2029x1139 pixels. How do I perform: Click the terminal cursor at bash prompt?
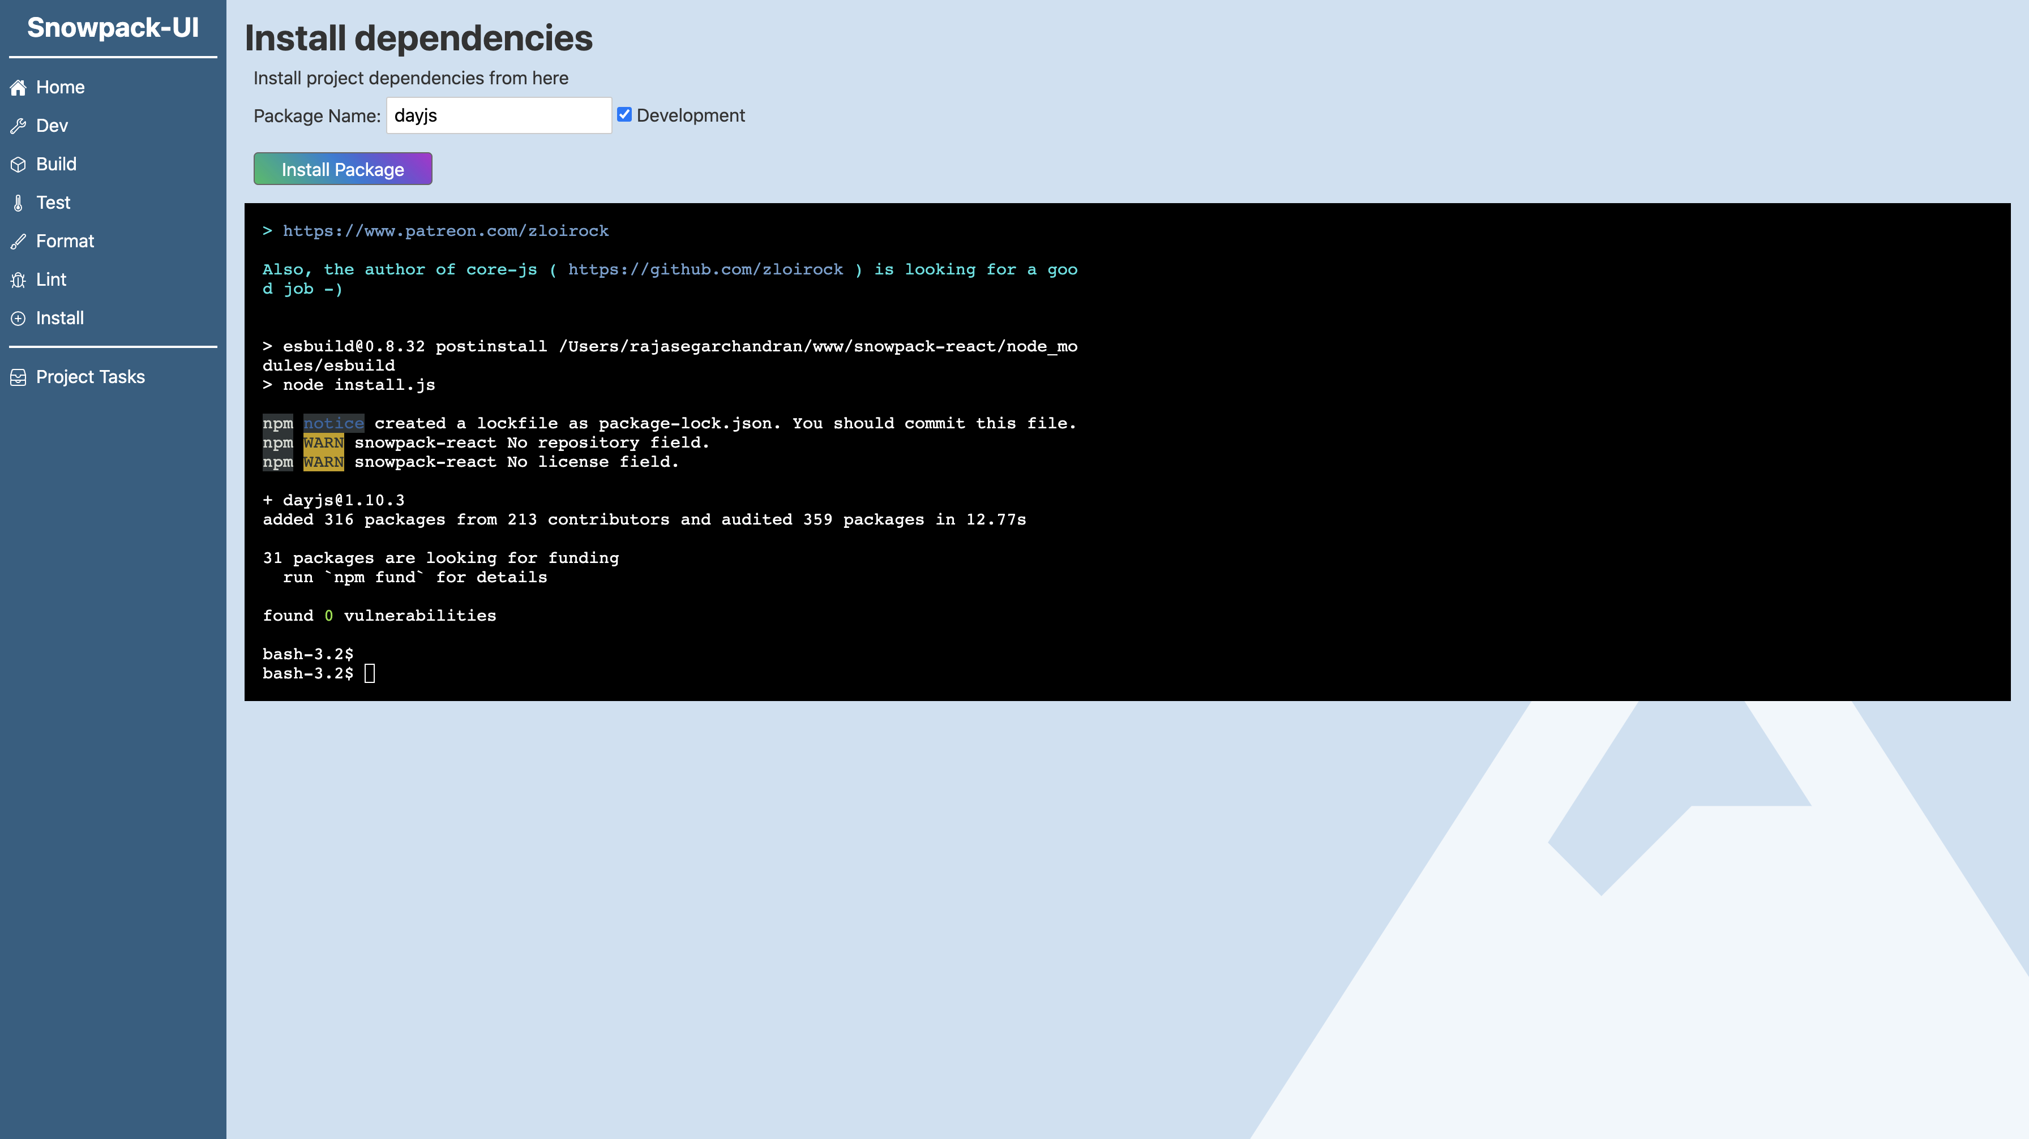370,674
